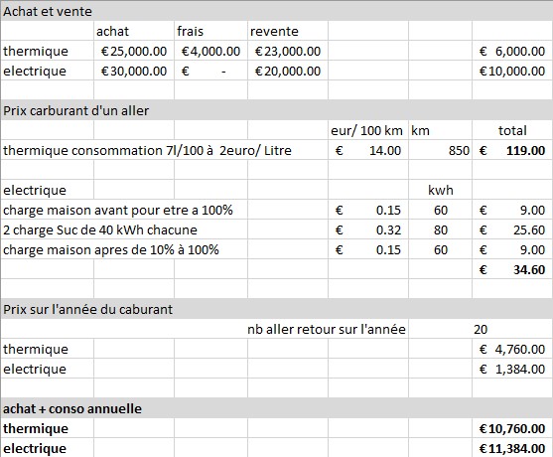The image size is (553, 457).
Task: Click the bold €119.00 total cell
Action: (x=512, y=151)
